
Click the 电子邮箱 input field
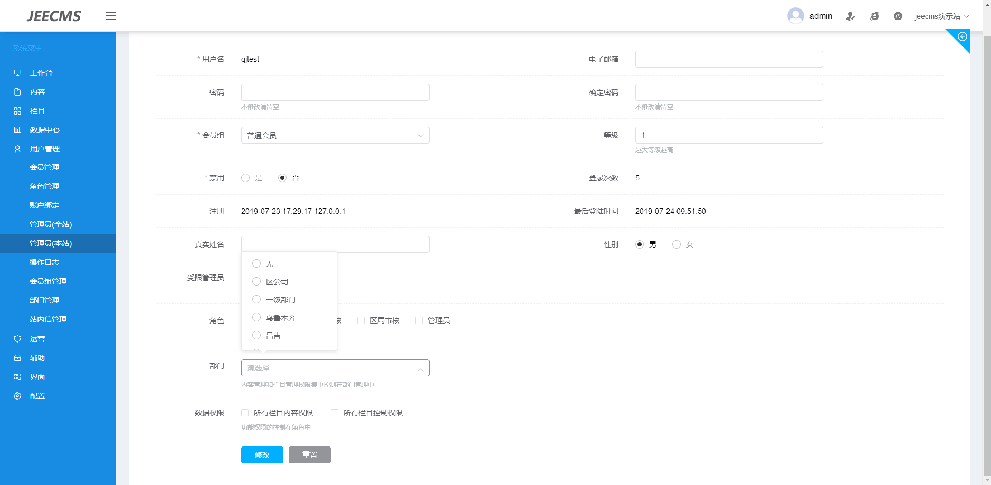pyautogui.click(x=729, y=59)
